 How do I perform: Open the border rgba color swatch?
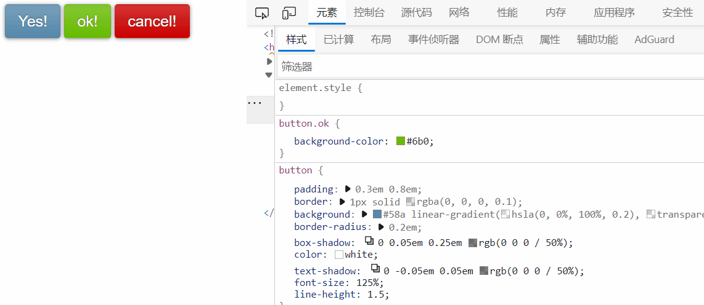point(411,202)
